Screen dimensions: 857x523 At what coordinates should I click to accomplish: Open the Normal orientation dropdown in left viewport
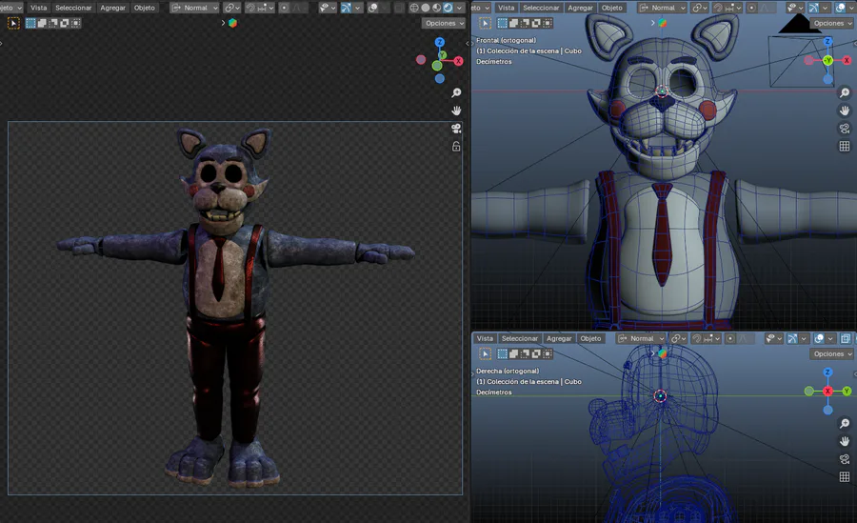[x=194, y=8]
